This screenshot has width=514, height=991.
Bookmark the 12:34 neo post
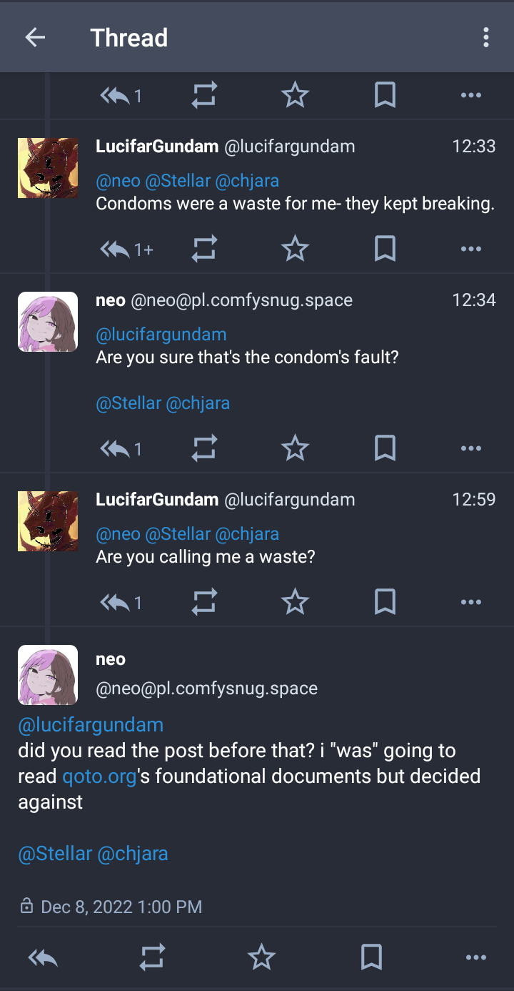[385, 448]
